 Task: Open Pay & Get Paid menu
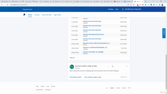pos(46,15)
